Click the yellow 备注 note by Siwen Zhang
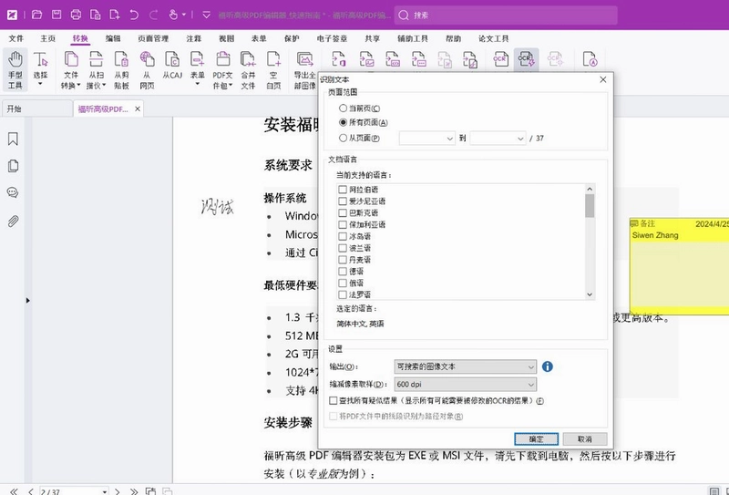Viewport: 729px width, 495px height. coord(679,266)
